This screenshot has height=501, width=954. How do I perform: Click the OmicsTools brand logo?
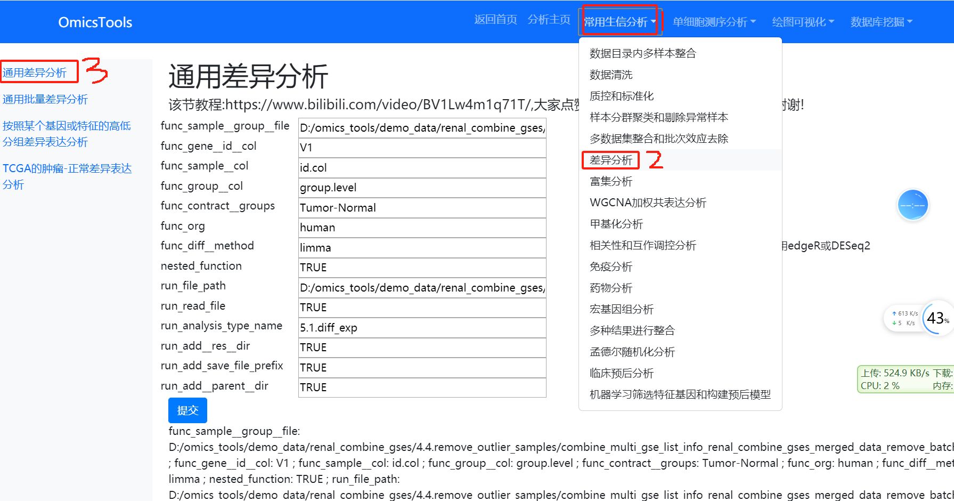pos(95,22)
